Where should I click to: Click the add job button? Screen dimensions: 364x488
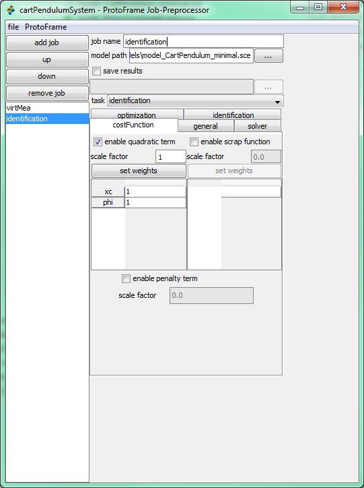click(47, 42)
